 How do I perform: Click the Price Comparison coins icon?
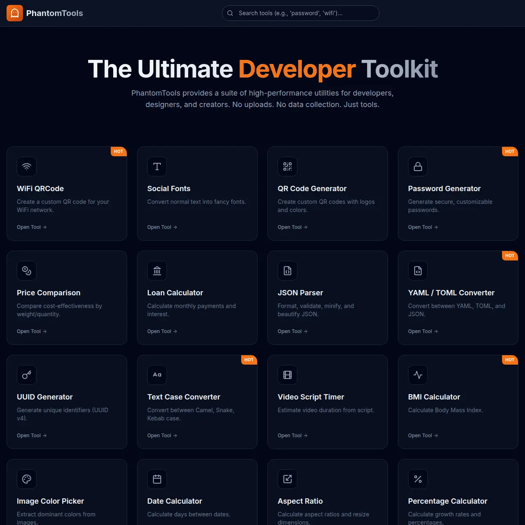27,271
